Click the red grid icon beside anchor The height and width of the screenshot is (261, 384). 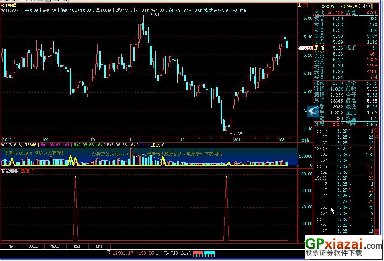point(306,6)
